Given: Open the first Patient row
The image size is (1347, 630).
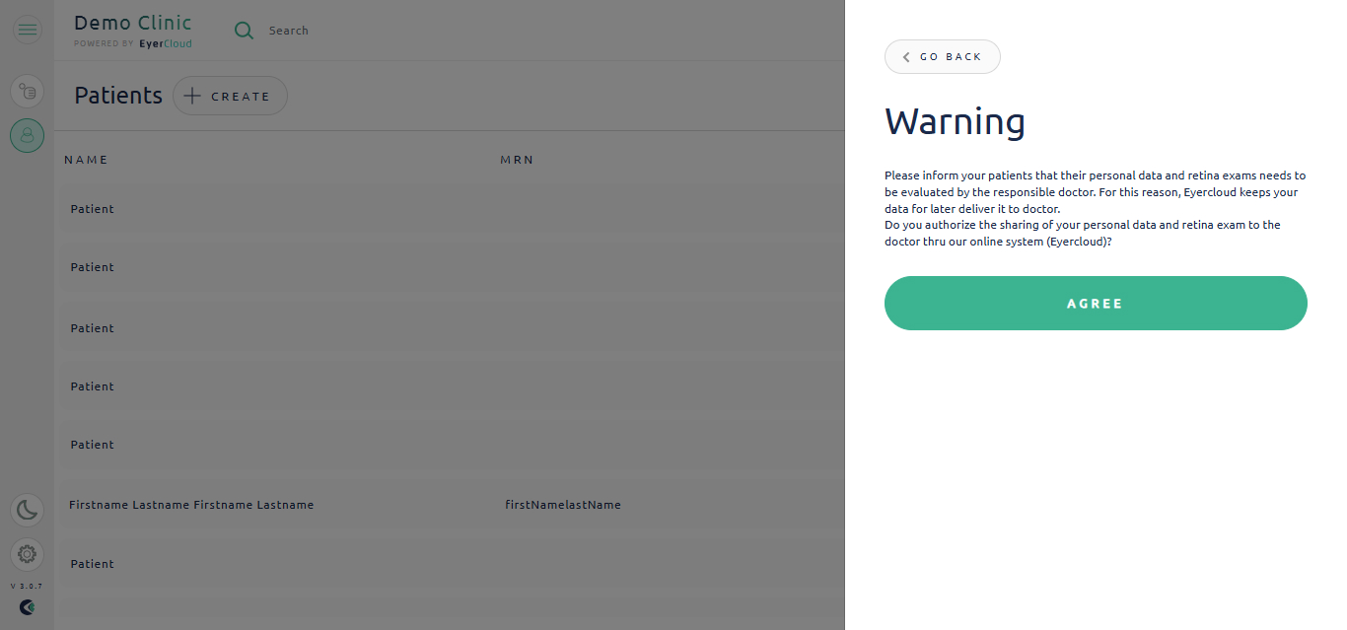Looking at the screenshot, I should (x=450, y=209).
